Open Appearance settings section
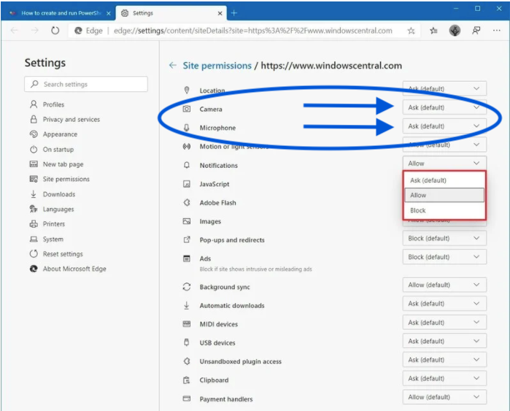510x411 pixels. [x=54, y=134]
